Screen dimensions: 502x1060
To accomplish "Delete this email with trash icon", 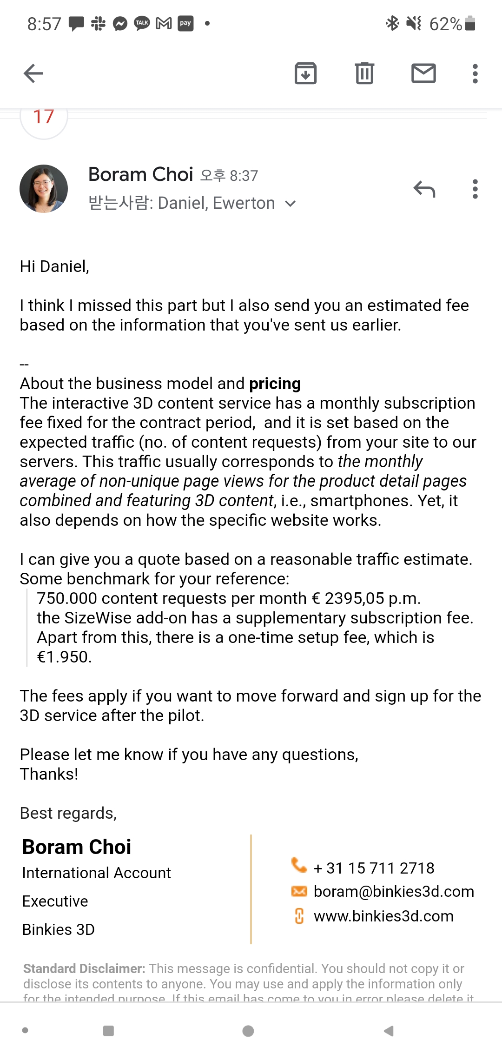I will click(364, 73).
